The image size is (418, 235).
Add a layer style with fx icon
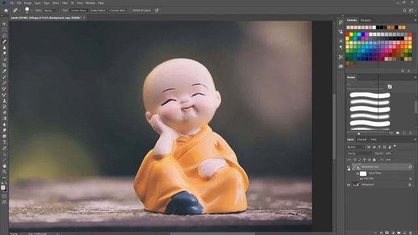(x=381, y=233)
